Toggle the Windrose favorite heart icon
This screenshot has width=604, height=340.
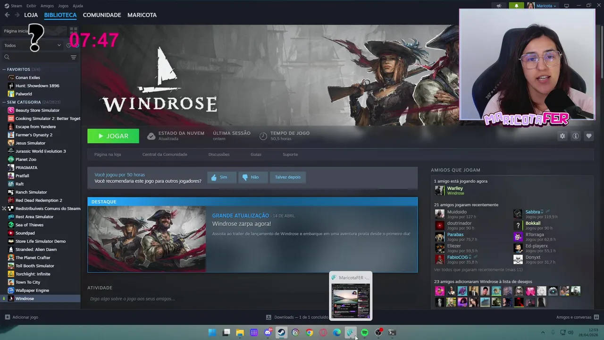(588, 136)
